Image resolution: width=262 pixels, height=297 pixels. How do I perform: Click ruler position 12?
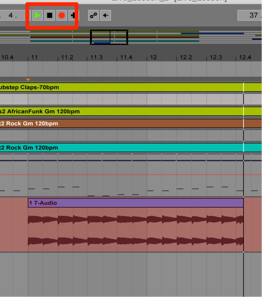(x=154, y=57)
